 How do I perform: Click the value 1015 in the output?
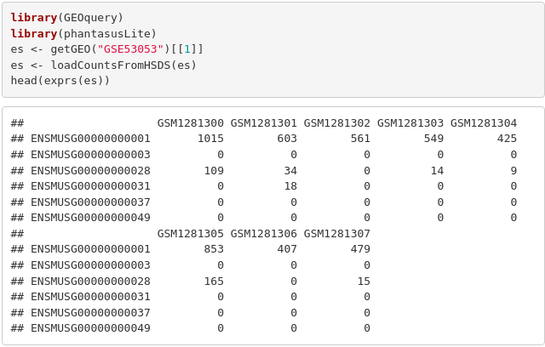210,139
